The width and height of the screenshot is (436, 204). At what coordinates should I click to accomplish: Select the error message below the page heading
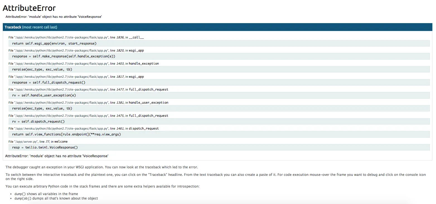54,17
